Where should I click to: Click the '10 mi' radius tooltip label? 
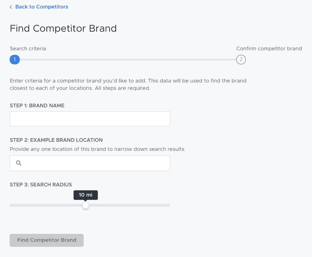pyautogui.click(x=86, y=195)
